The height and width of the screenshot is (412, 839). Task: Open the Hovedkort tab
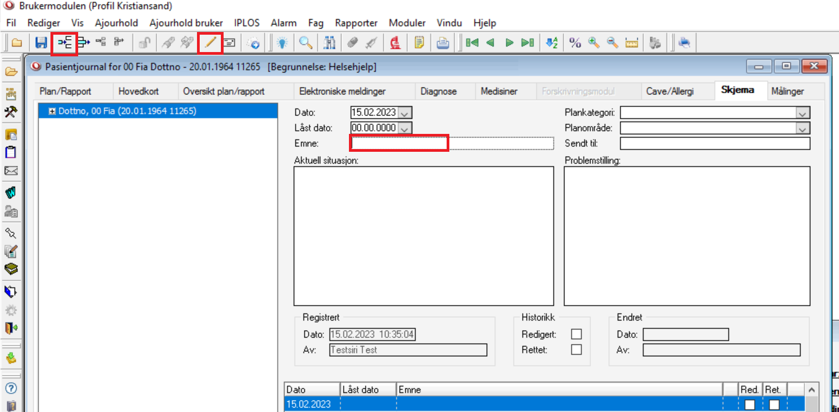[x=138, y=91]
